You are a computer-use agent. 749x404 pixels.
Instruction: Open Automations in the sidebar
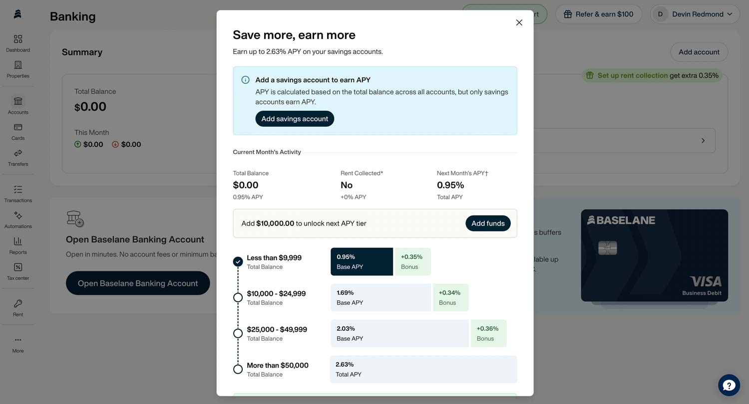18,220
